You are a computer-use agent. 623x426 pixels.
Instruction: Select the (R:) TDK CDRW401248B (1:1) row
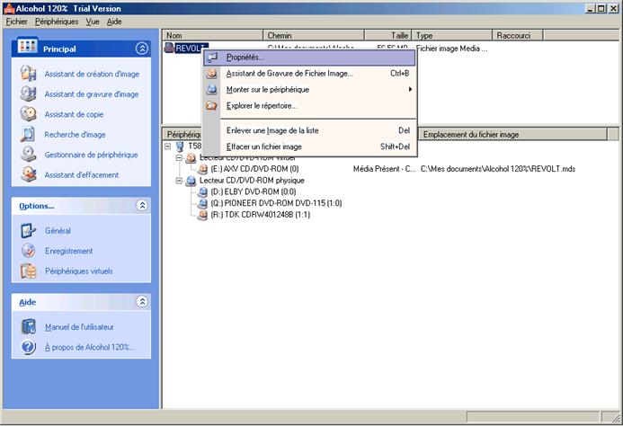260,215
